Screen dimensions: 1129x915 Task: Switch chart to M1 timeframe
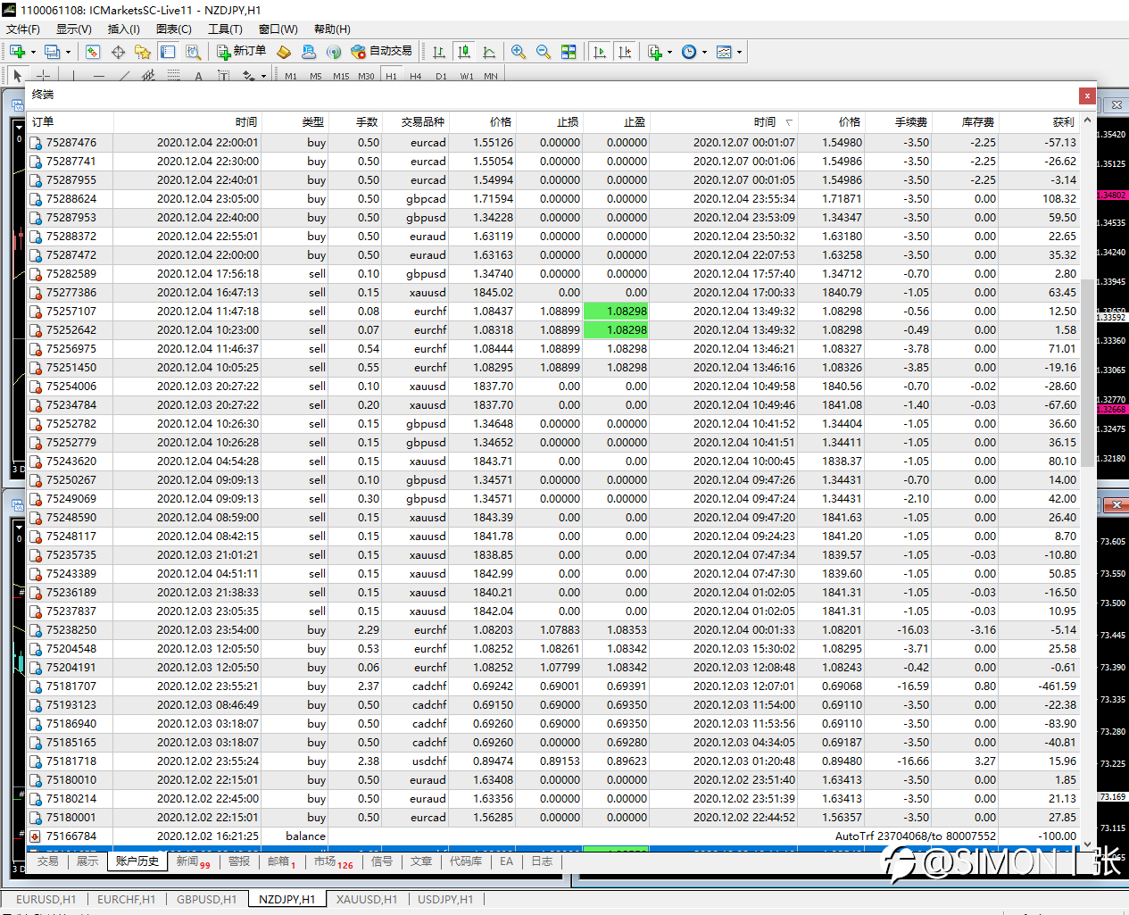291,76
